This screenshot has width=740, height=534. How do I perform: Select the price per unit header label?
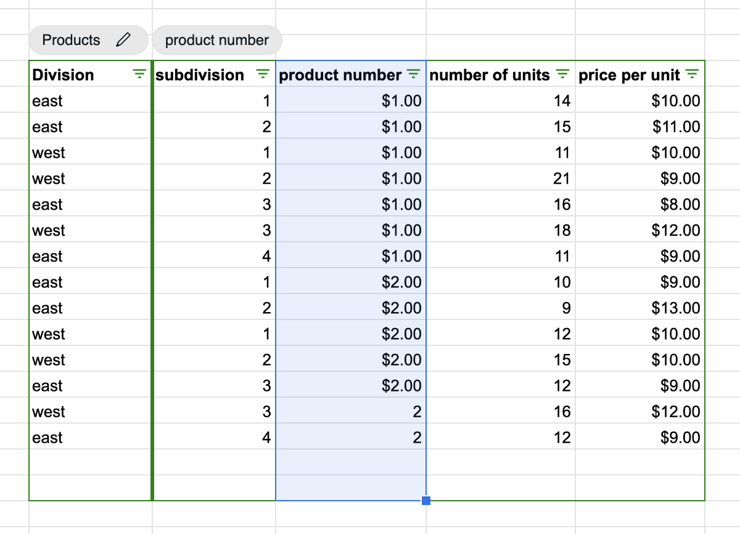click(x=629, y=75)
